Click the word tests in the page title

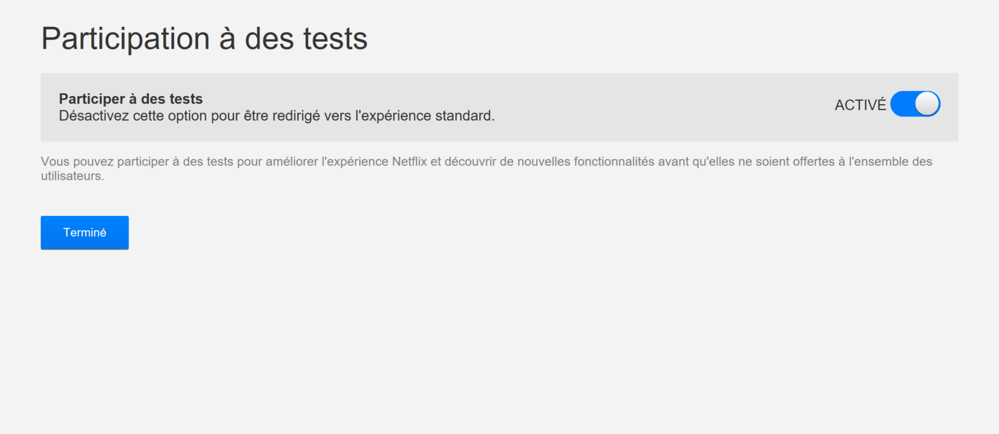[335, 39]
